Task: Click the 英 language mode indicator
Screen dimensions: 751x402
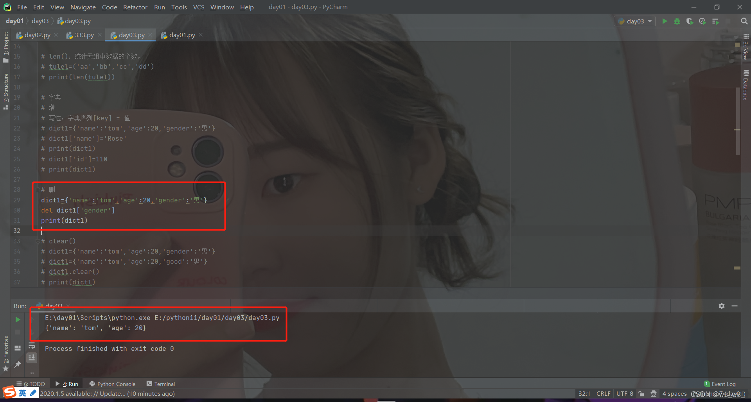Action: [x=22, y=393]
